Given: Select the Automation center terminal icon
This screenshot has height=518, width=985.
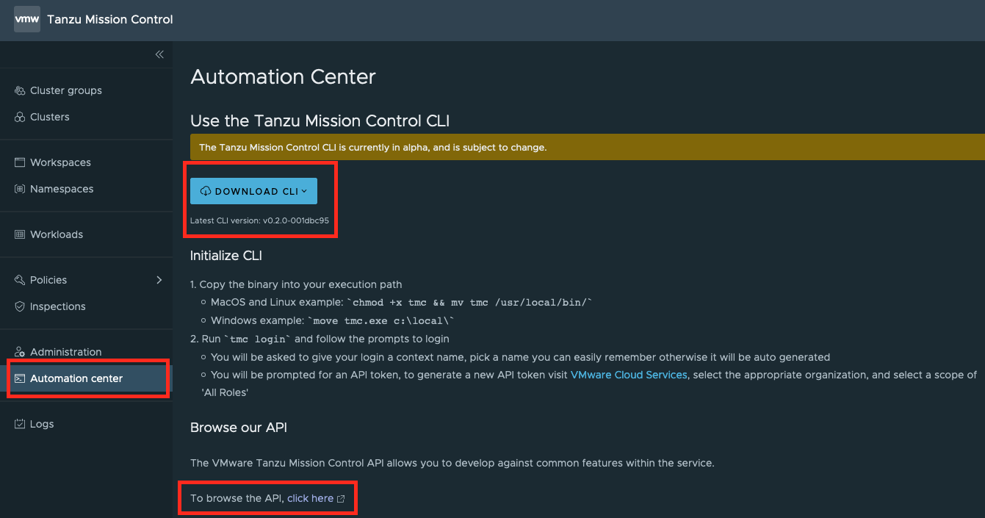Looking at the screenshot, I should pos(19,378).
